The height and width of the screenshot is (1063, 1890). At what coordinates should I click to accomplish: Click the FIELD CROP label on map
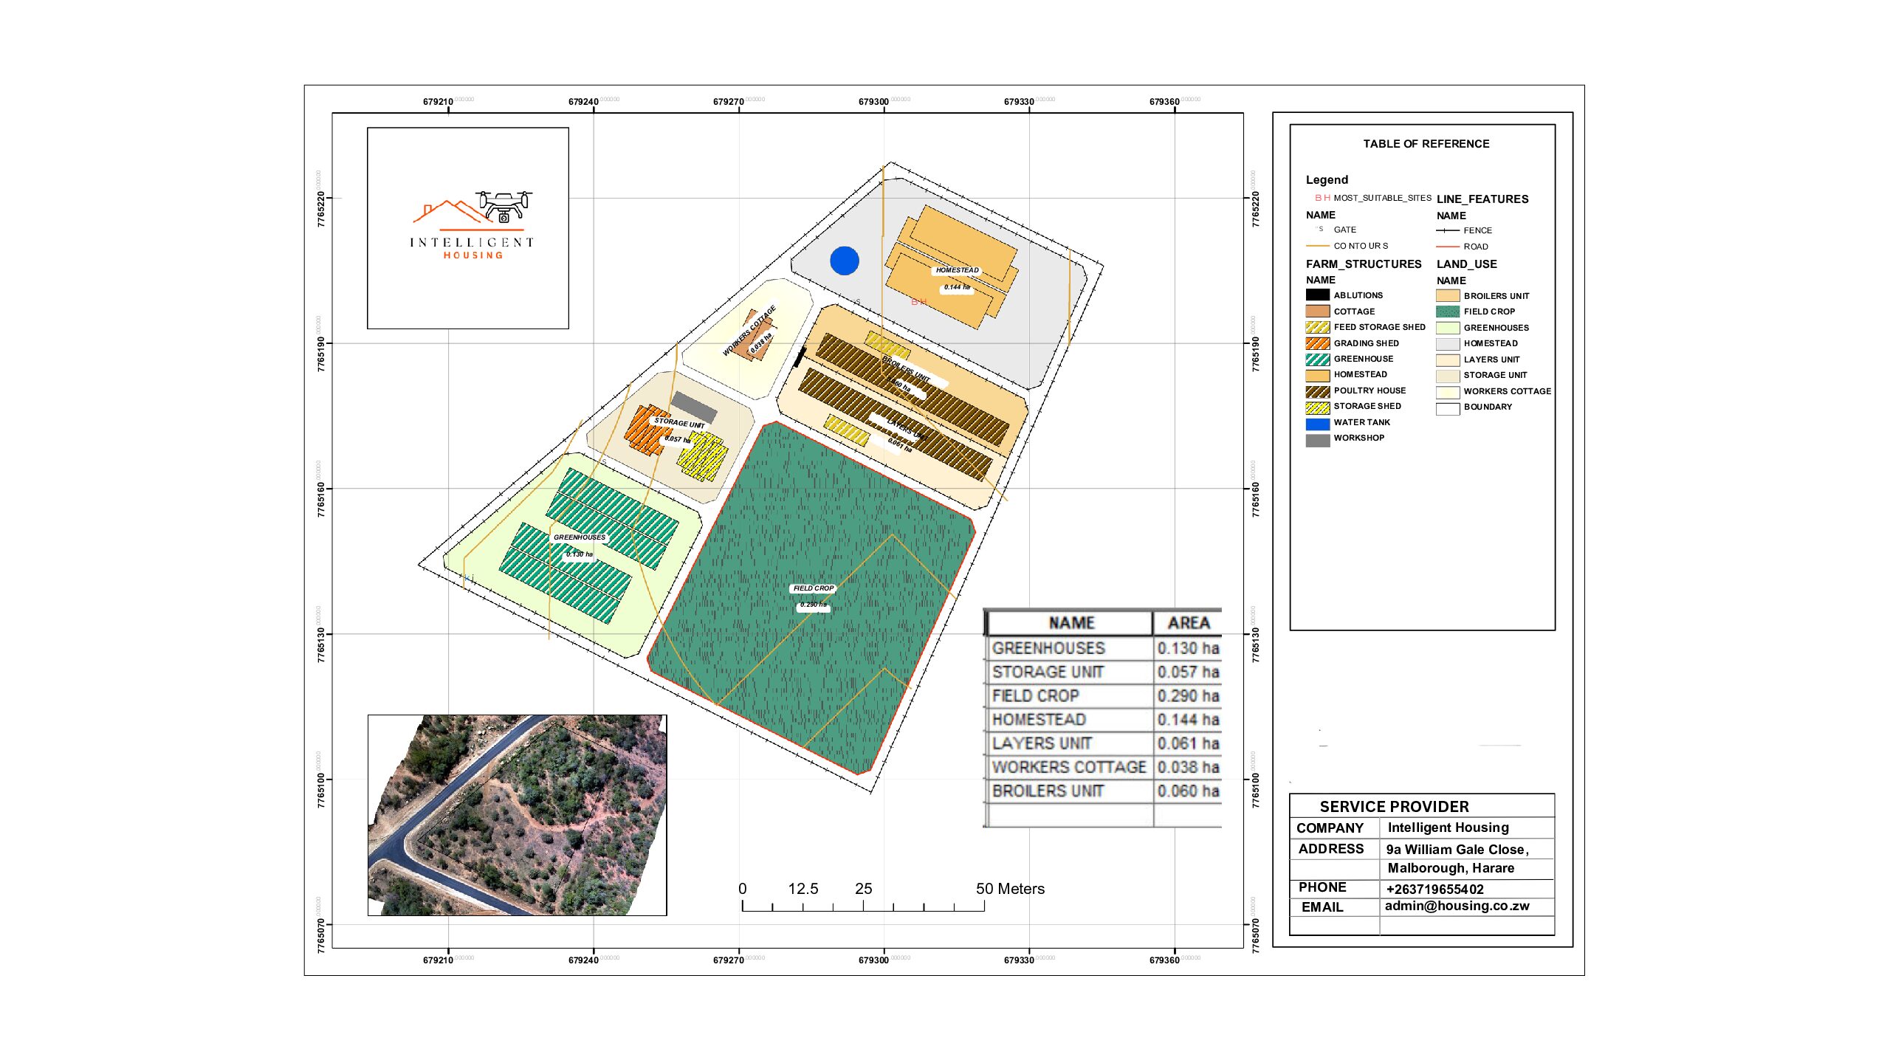pos(814,588)
